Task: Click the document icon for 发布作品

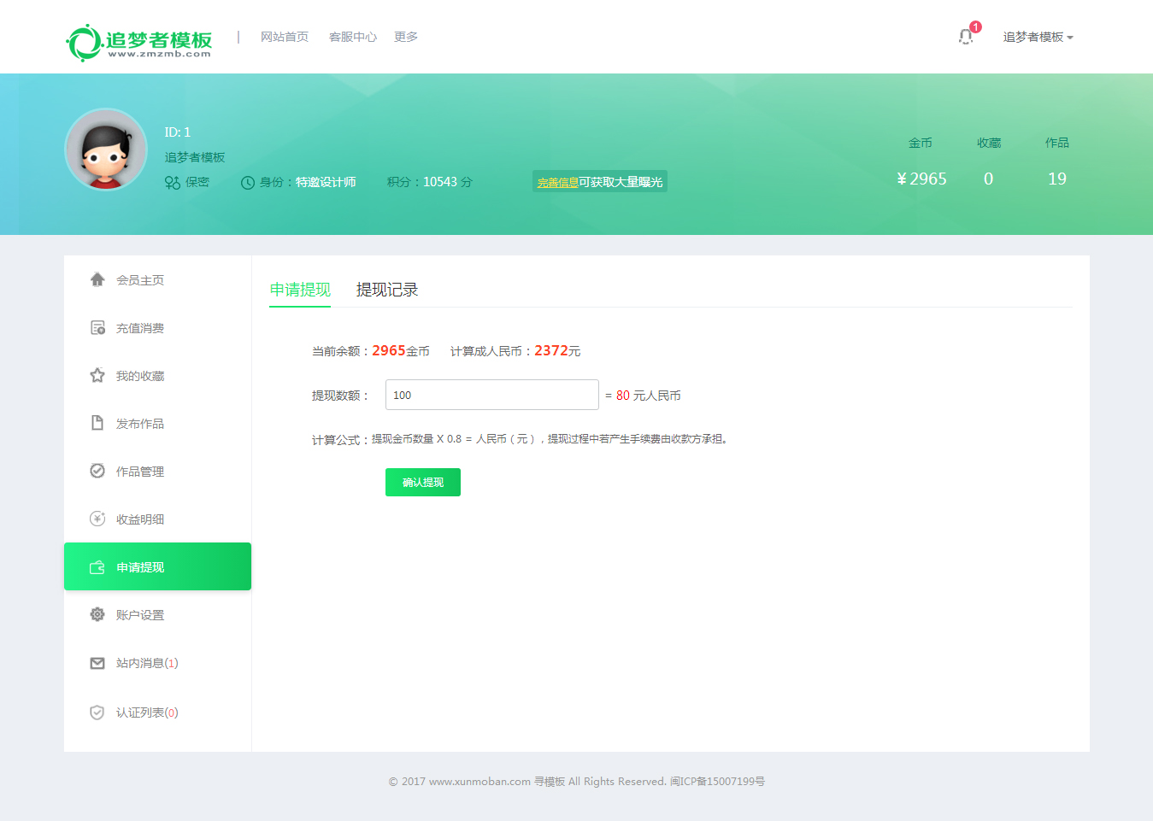Action: click(x=97, y=423)
